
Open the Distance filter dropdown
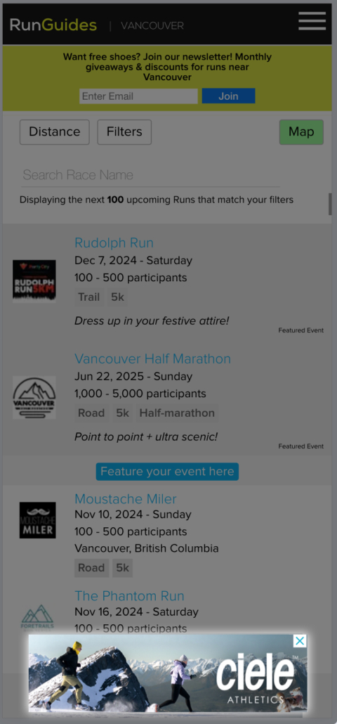(x=54, y=132)
